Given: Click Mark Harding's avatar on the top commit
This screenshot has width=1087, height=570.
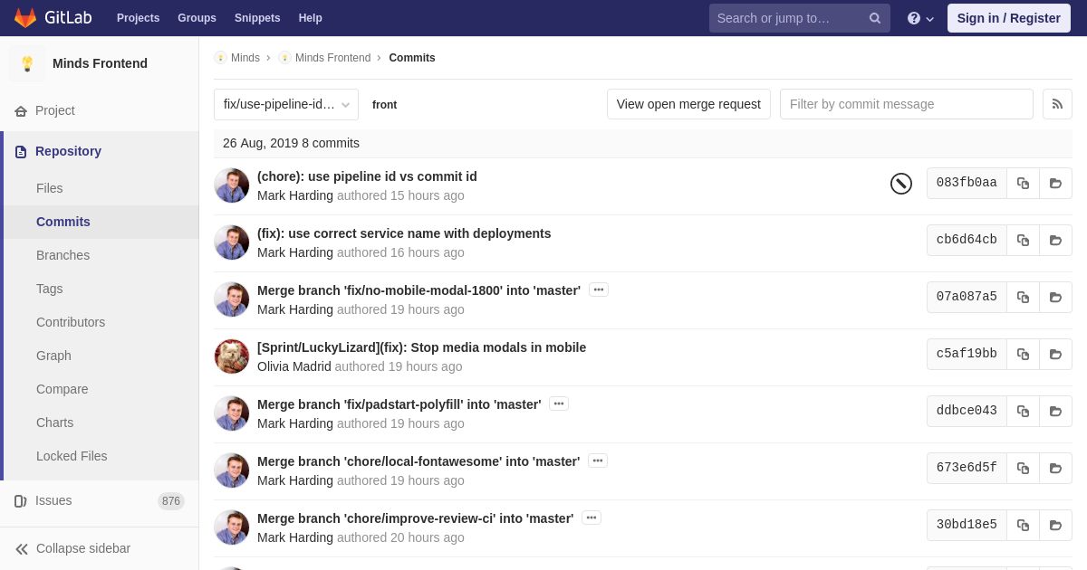Looking at the screenshot, I should click(x=232, y=185).
